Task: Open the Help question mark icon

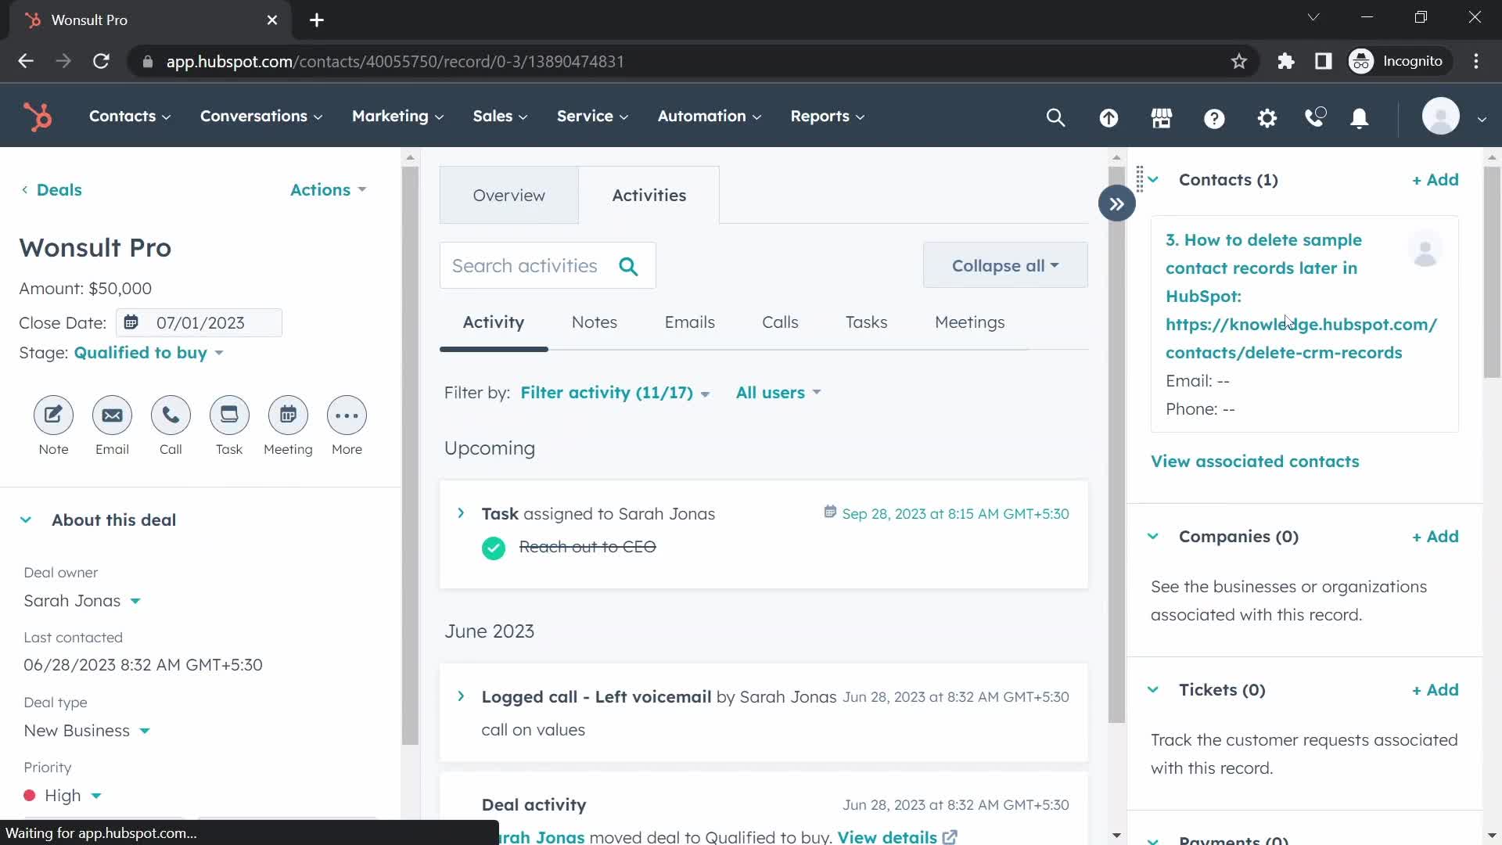Action: (1214, 117)
